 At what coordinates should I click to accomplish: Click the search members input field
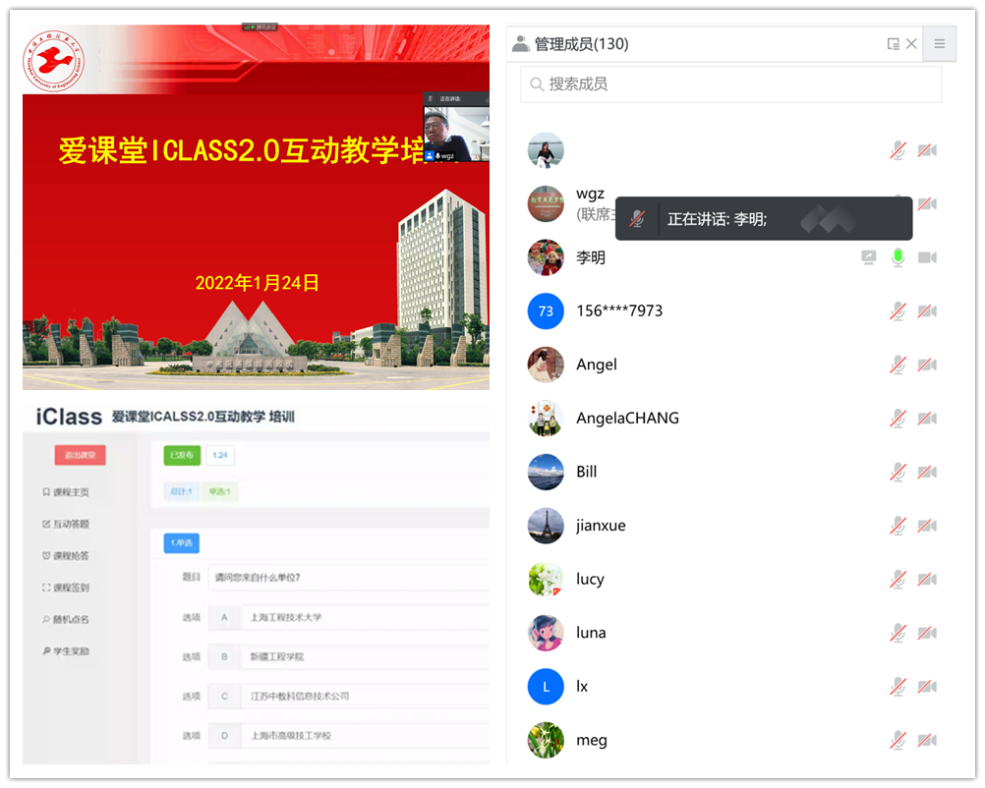(x=730, y=84)
